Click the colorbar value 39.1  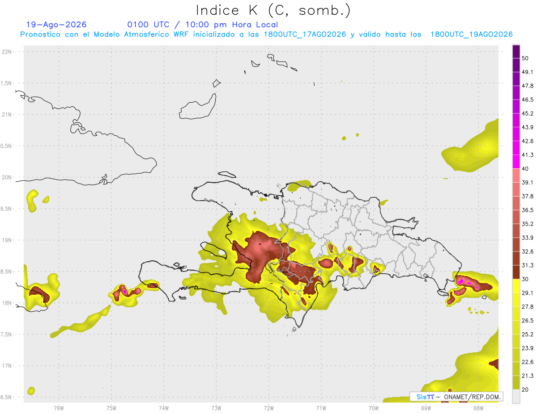[528, 182]
